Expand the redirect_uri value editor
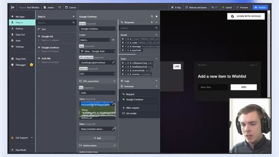Viewport: 279px width, 157px height. (113, 129)
